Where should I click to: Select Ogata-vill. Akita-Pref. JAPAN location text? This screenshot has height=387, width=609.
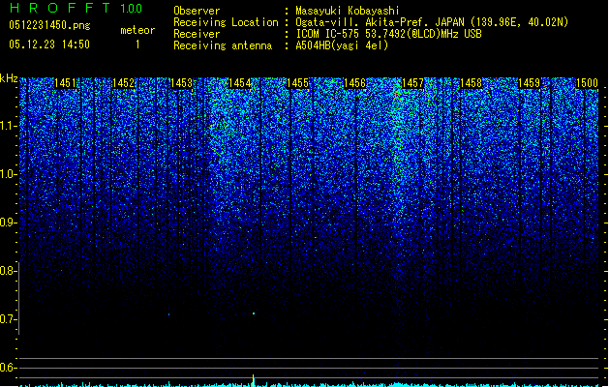432,22
